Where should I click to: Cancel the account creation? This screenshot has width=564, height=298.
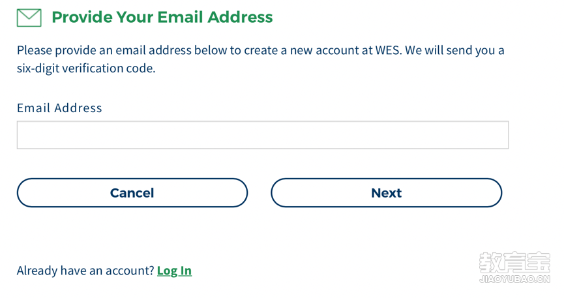[132, 192]
